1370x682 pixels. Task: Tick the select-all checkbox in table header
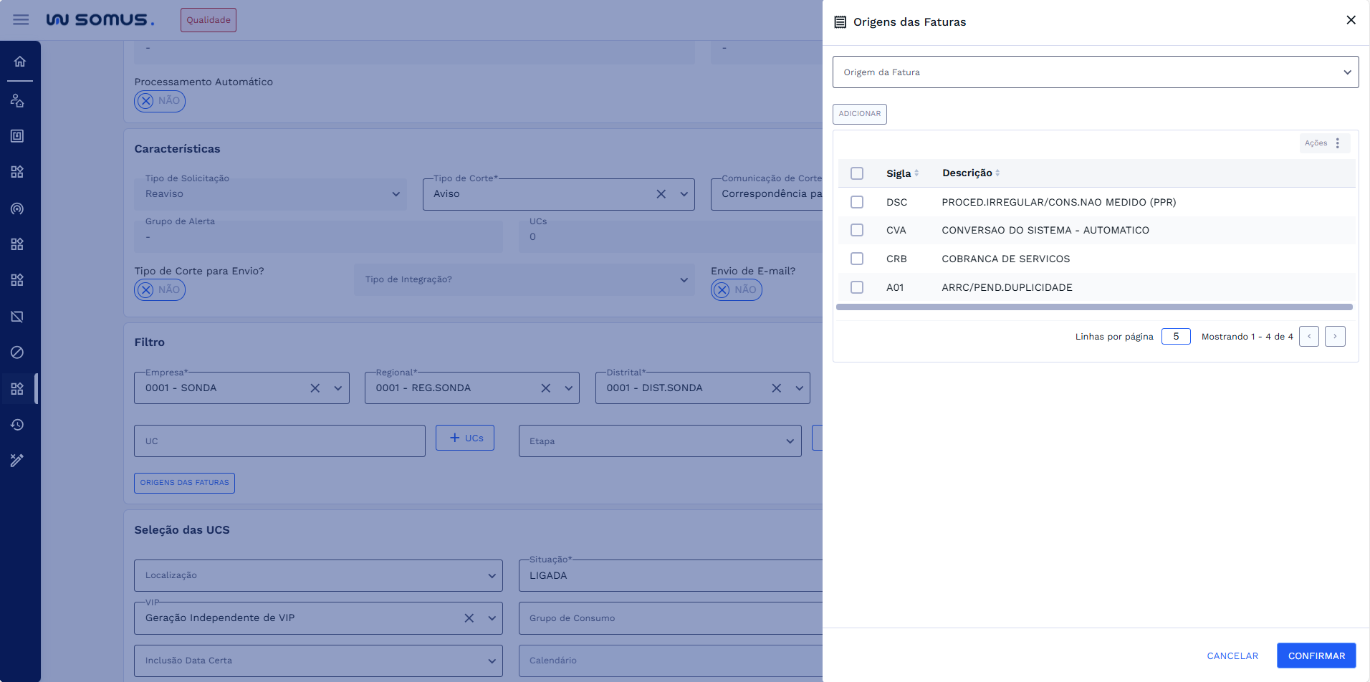coord(857,173)
